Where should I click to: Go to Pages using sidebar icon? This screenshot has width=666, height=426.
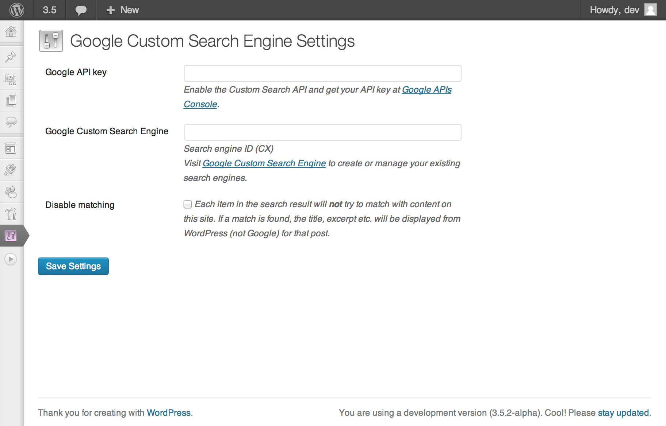point(11,101)
